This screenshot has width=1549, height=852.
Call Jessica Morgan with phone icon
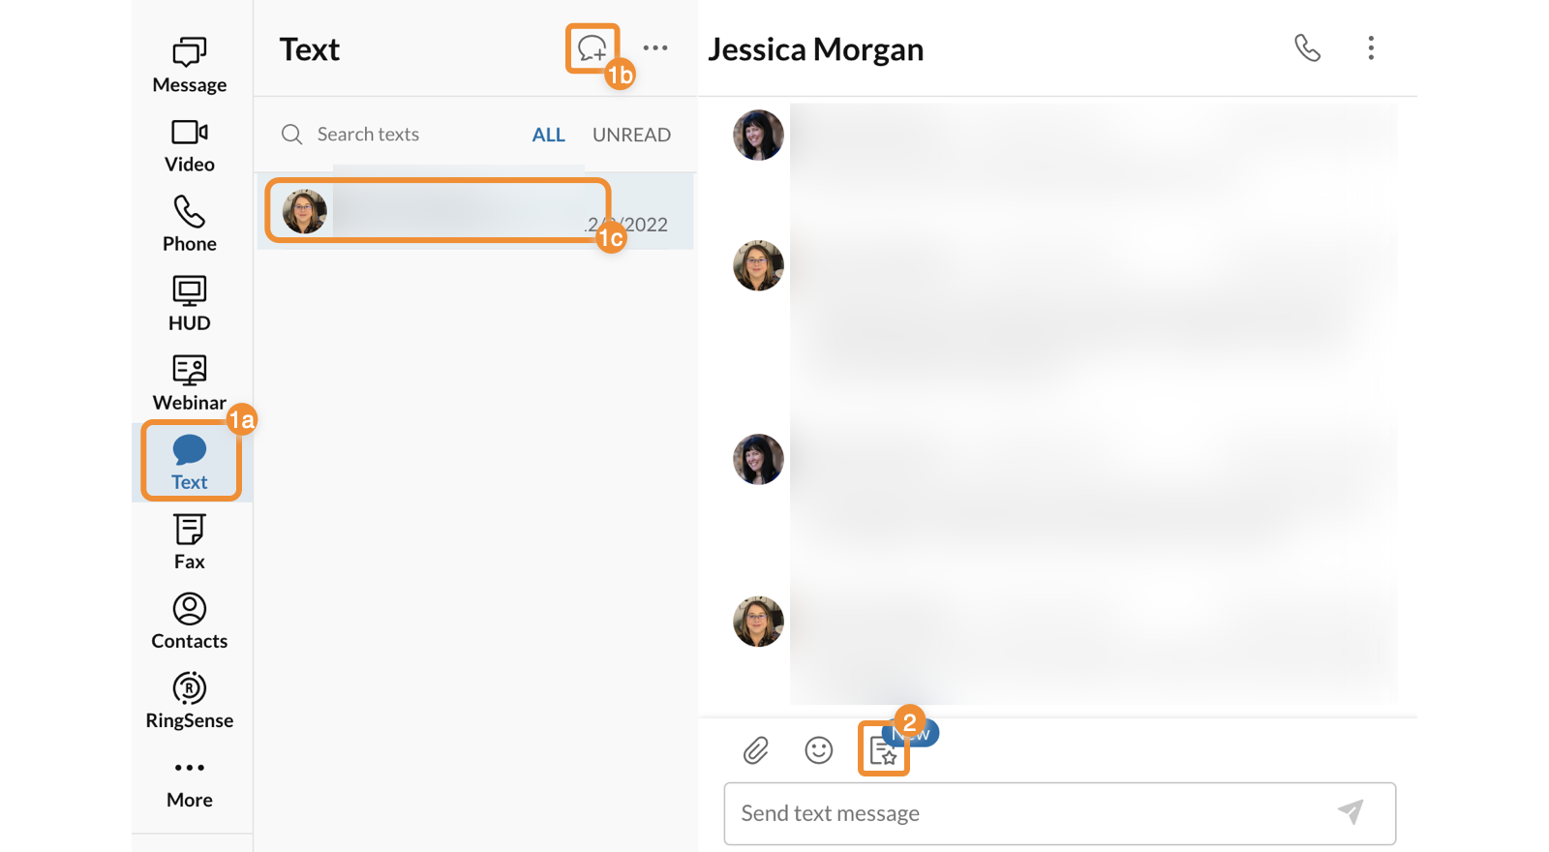tap(1307, 47)
